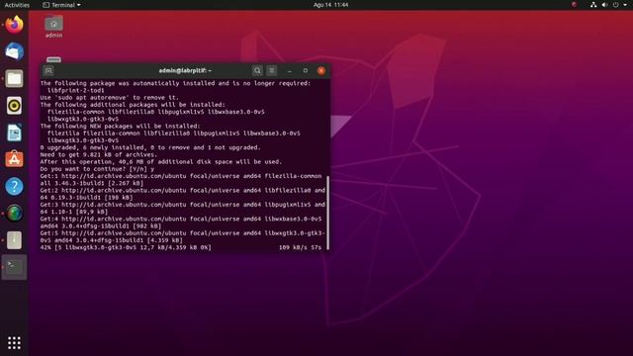This screenshot has height=356, width=633.
Task: Open Ubuntu Software store
Action: pos(14,159)
